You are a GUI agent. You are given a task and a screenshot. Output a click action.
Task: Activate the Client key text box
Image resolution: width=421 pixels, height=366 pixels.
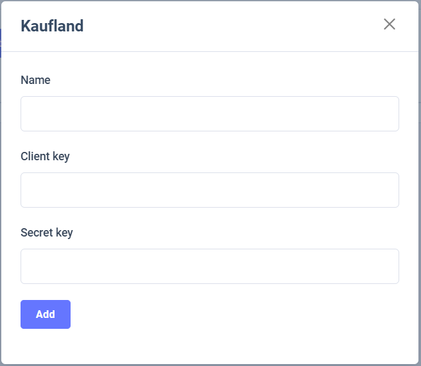(x=210, y=190)
